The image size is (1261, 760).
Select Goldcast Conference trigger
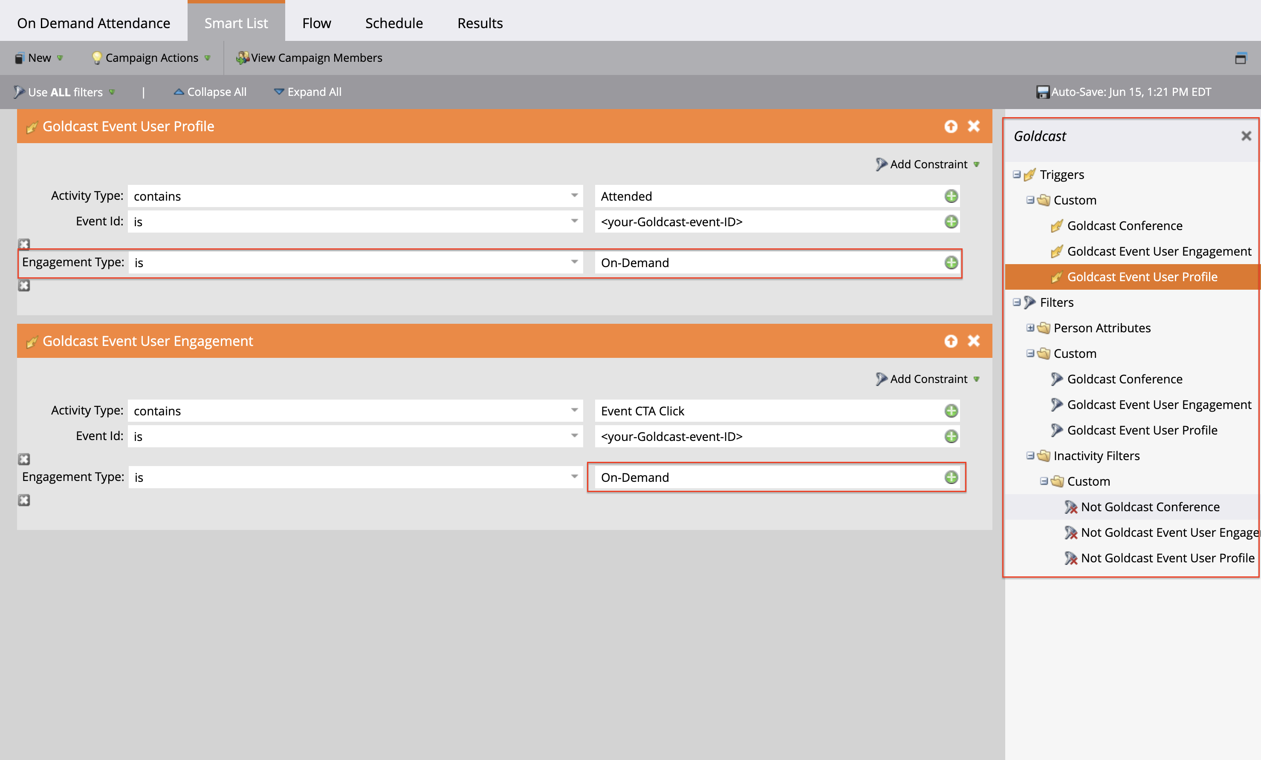click(x=1125, y=225)
